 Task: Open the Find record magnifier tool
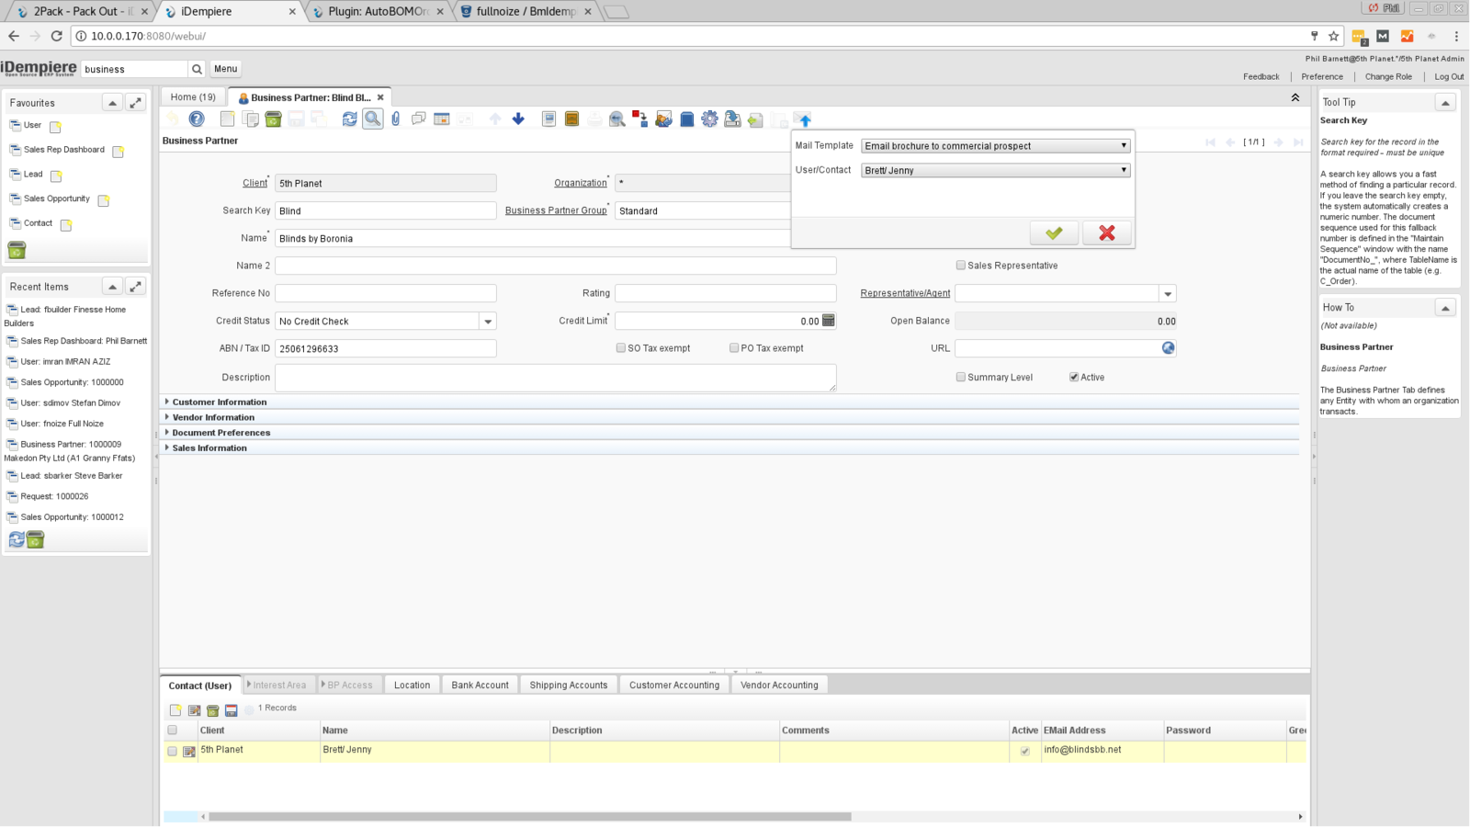(372, 119)
